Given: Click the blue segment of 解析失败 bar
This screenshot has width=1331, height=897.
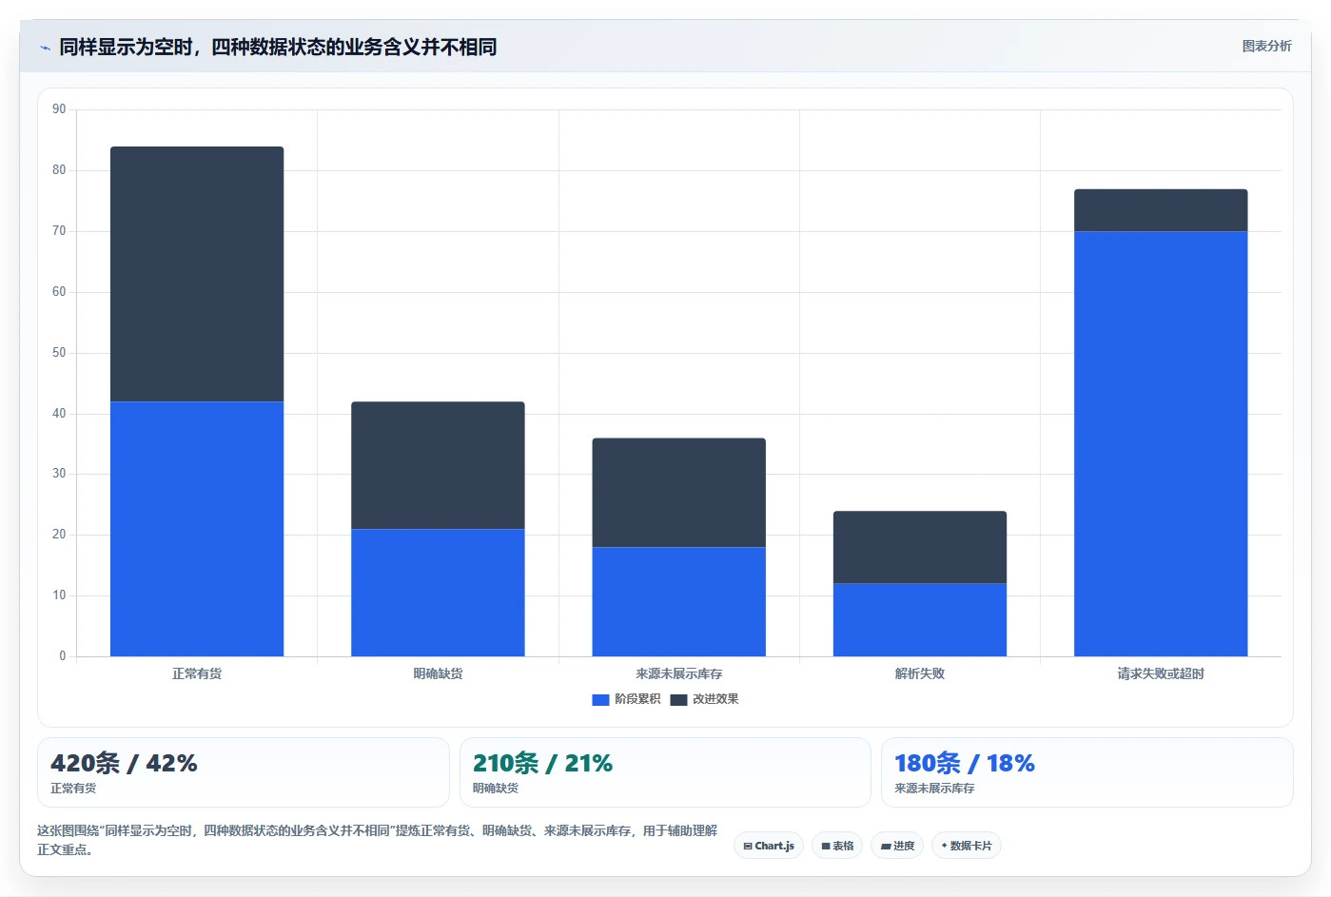Looking at the screenshot, I should click(x=920, y=620).
